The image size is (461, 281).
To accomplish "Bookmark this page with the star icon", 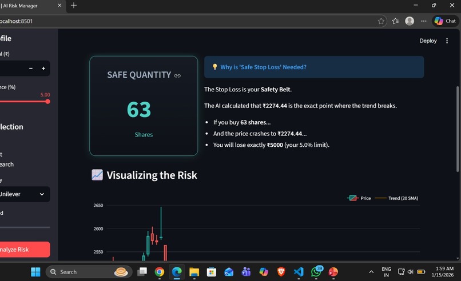I will tap(381, 21).
